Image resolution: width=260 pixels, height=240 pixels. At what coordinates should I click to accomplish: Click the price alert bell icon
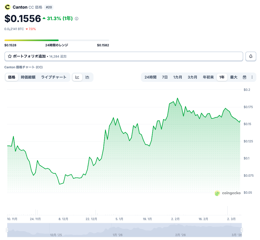pos(251,56)
